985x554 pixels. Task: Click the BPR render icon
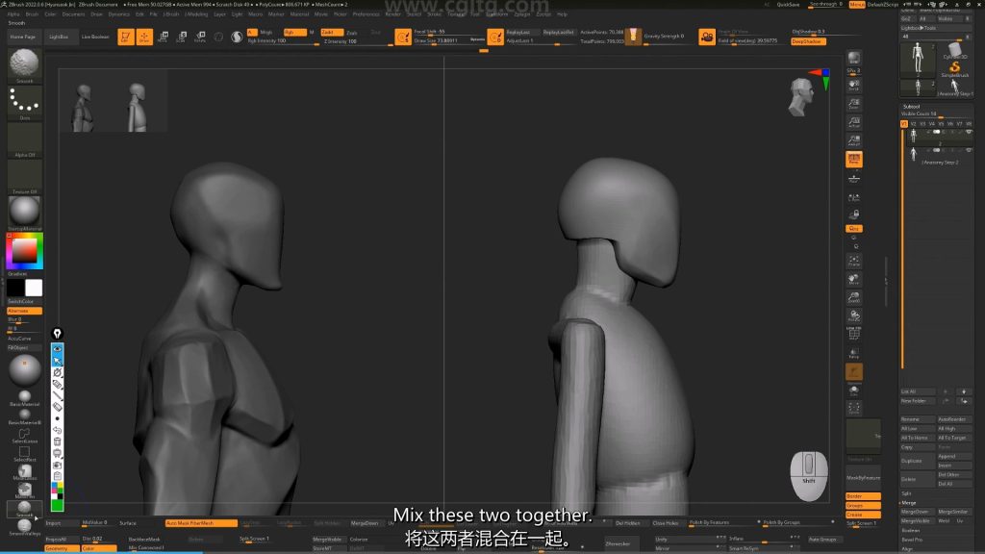[854, 59]
